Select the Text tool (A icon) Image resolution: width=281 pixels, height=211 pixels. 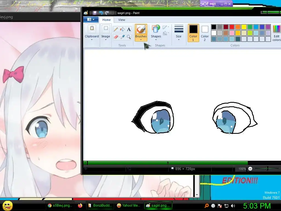[x=129, y=29]
